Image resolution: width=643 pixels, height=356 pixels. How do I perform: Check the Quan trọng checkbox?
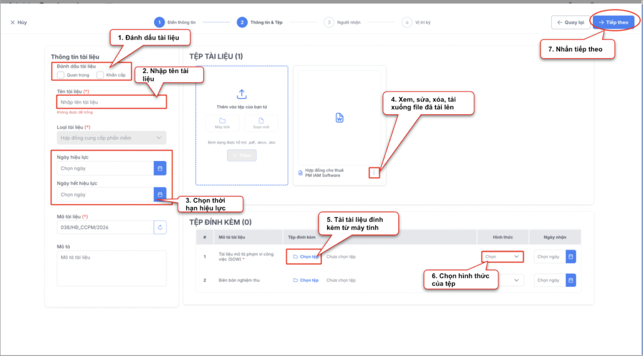pos(61,75)
